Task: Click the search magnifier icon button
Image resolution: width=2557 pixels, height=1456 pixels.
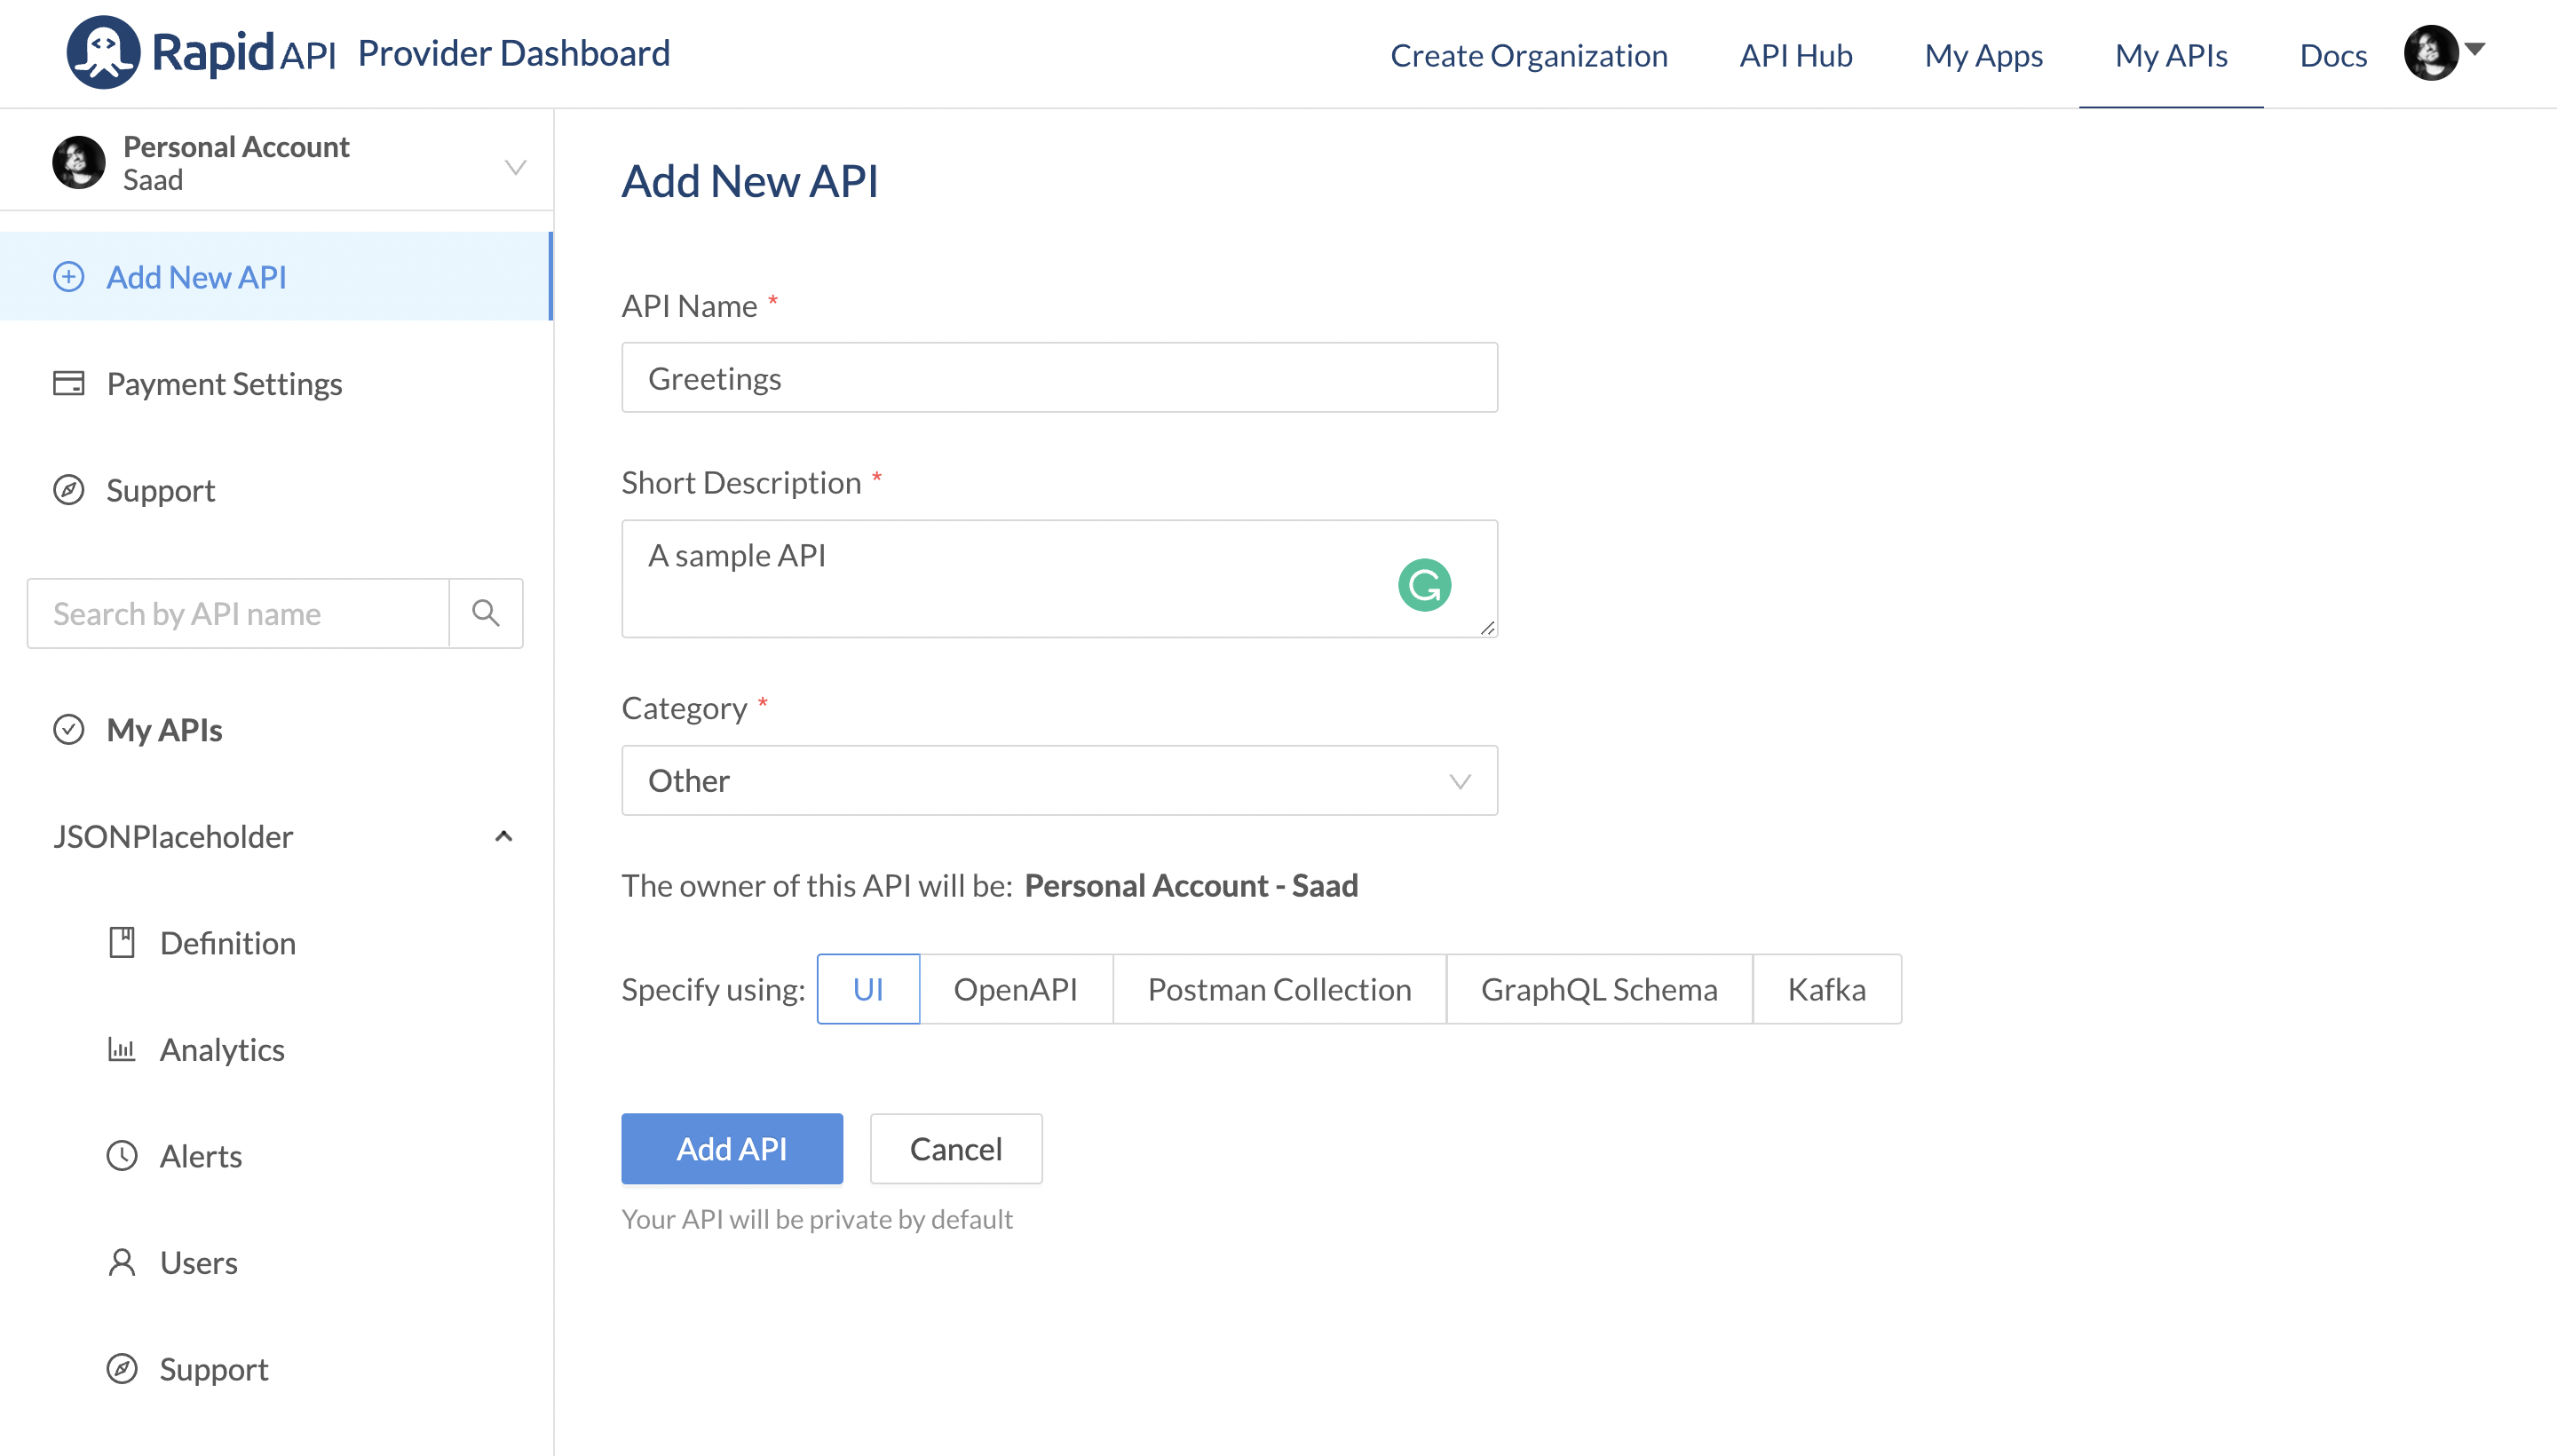Action: [486, 613]
